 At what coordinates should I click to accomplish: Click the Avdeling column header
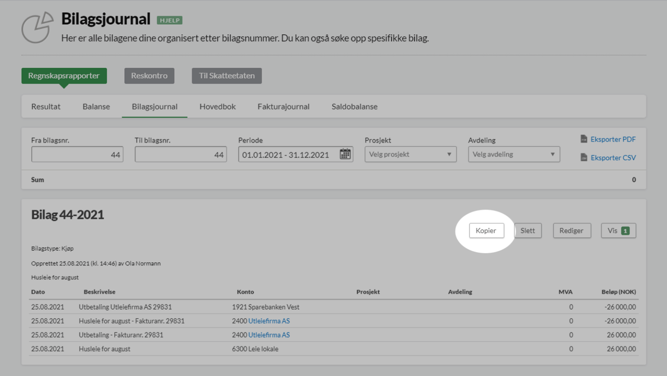pyautogui.click(x=460, y=292)
